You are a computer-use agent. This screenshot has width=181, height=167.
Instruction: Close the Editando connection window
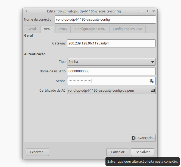coord(154,11)
